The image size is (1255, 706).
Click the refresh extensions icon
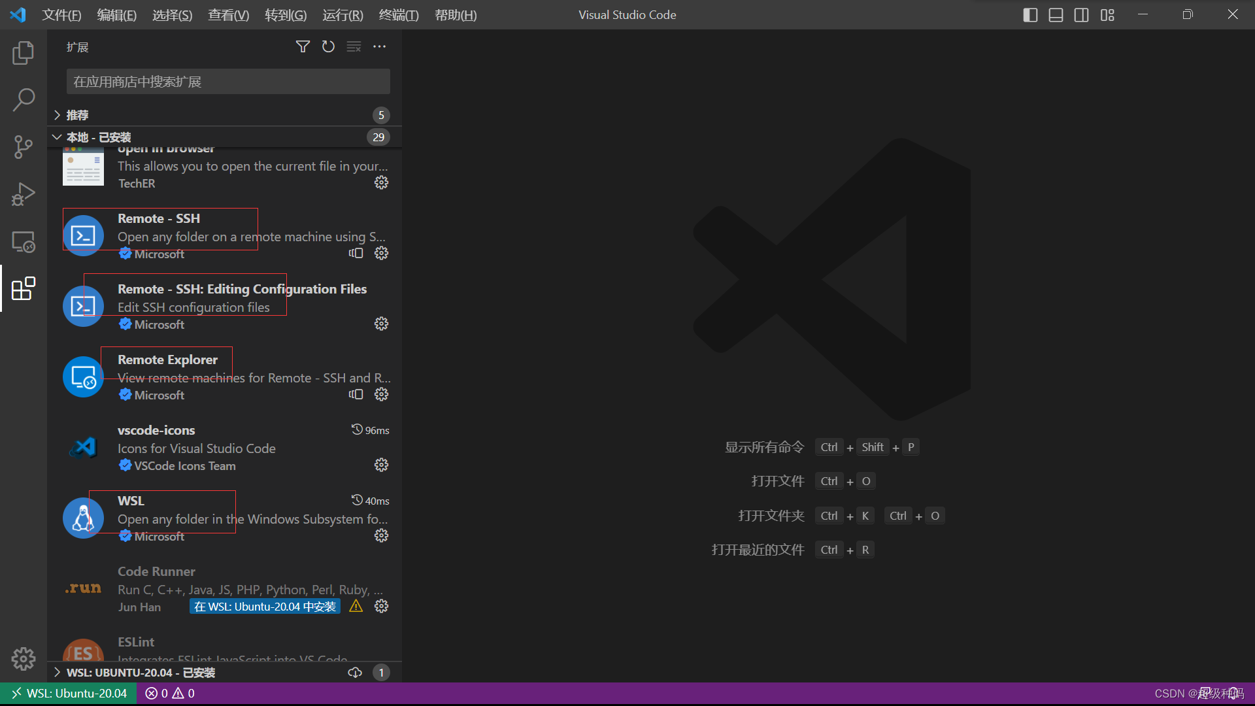328,46
